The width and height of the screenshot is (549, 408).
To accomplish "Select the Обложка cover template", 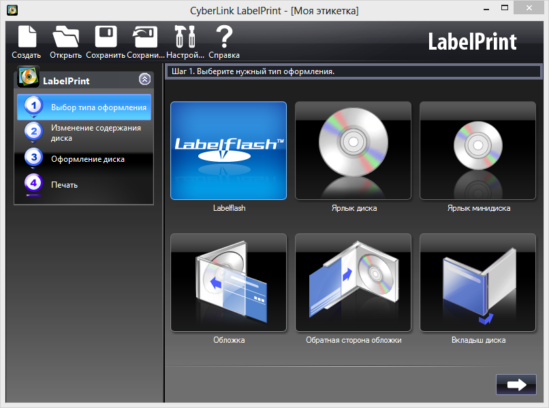I will pyautogui.click(x=228, y=282).
